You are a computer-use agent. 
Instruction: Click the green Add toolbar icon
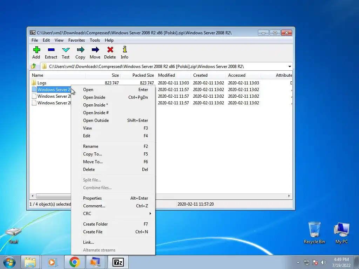tap(36, 50)
